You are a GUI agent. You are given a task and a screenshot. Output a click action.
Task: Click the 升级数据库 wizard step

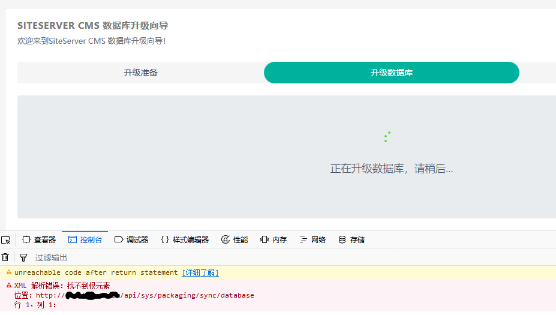point(392,73)
